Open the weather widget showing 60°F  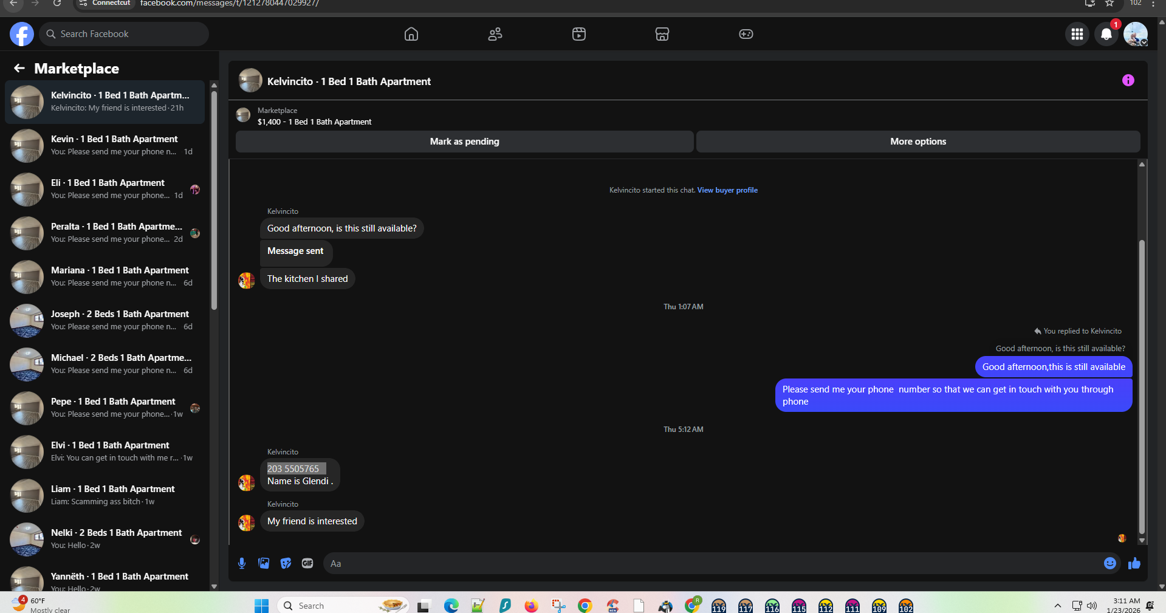coord(41,605)
